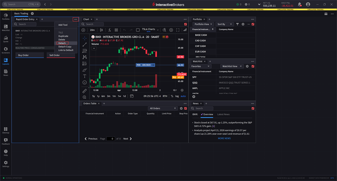Open the emoji sticker tool in chart

pyautogui.click(x=85, y=82)
